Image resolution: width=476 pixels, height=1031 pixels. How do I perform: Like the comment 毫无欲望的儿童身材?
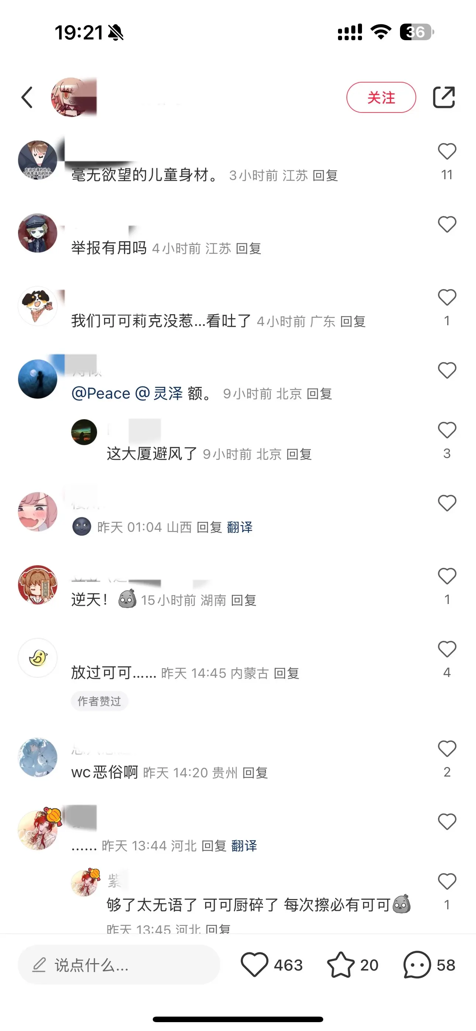(x=447, y=151)
